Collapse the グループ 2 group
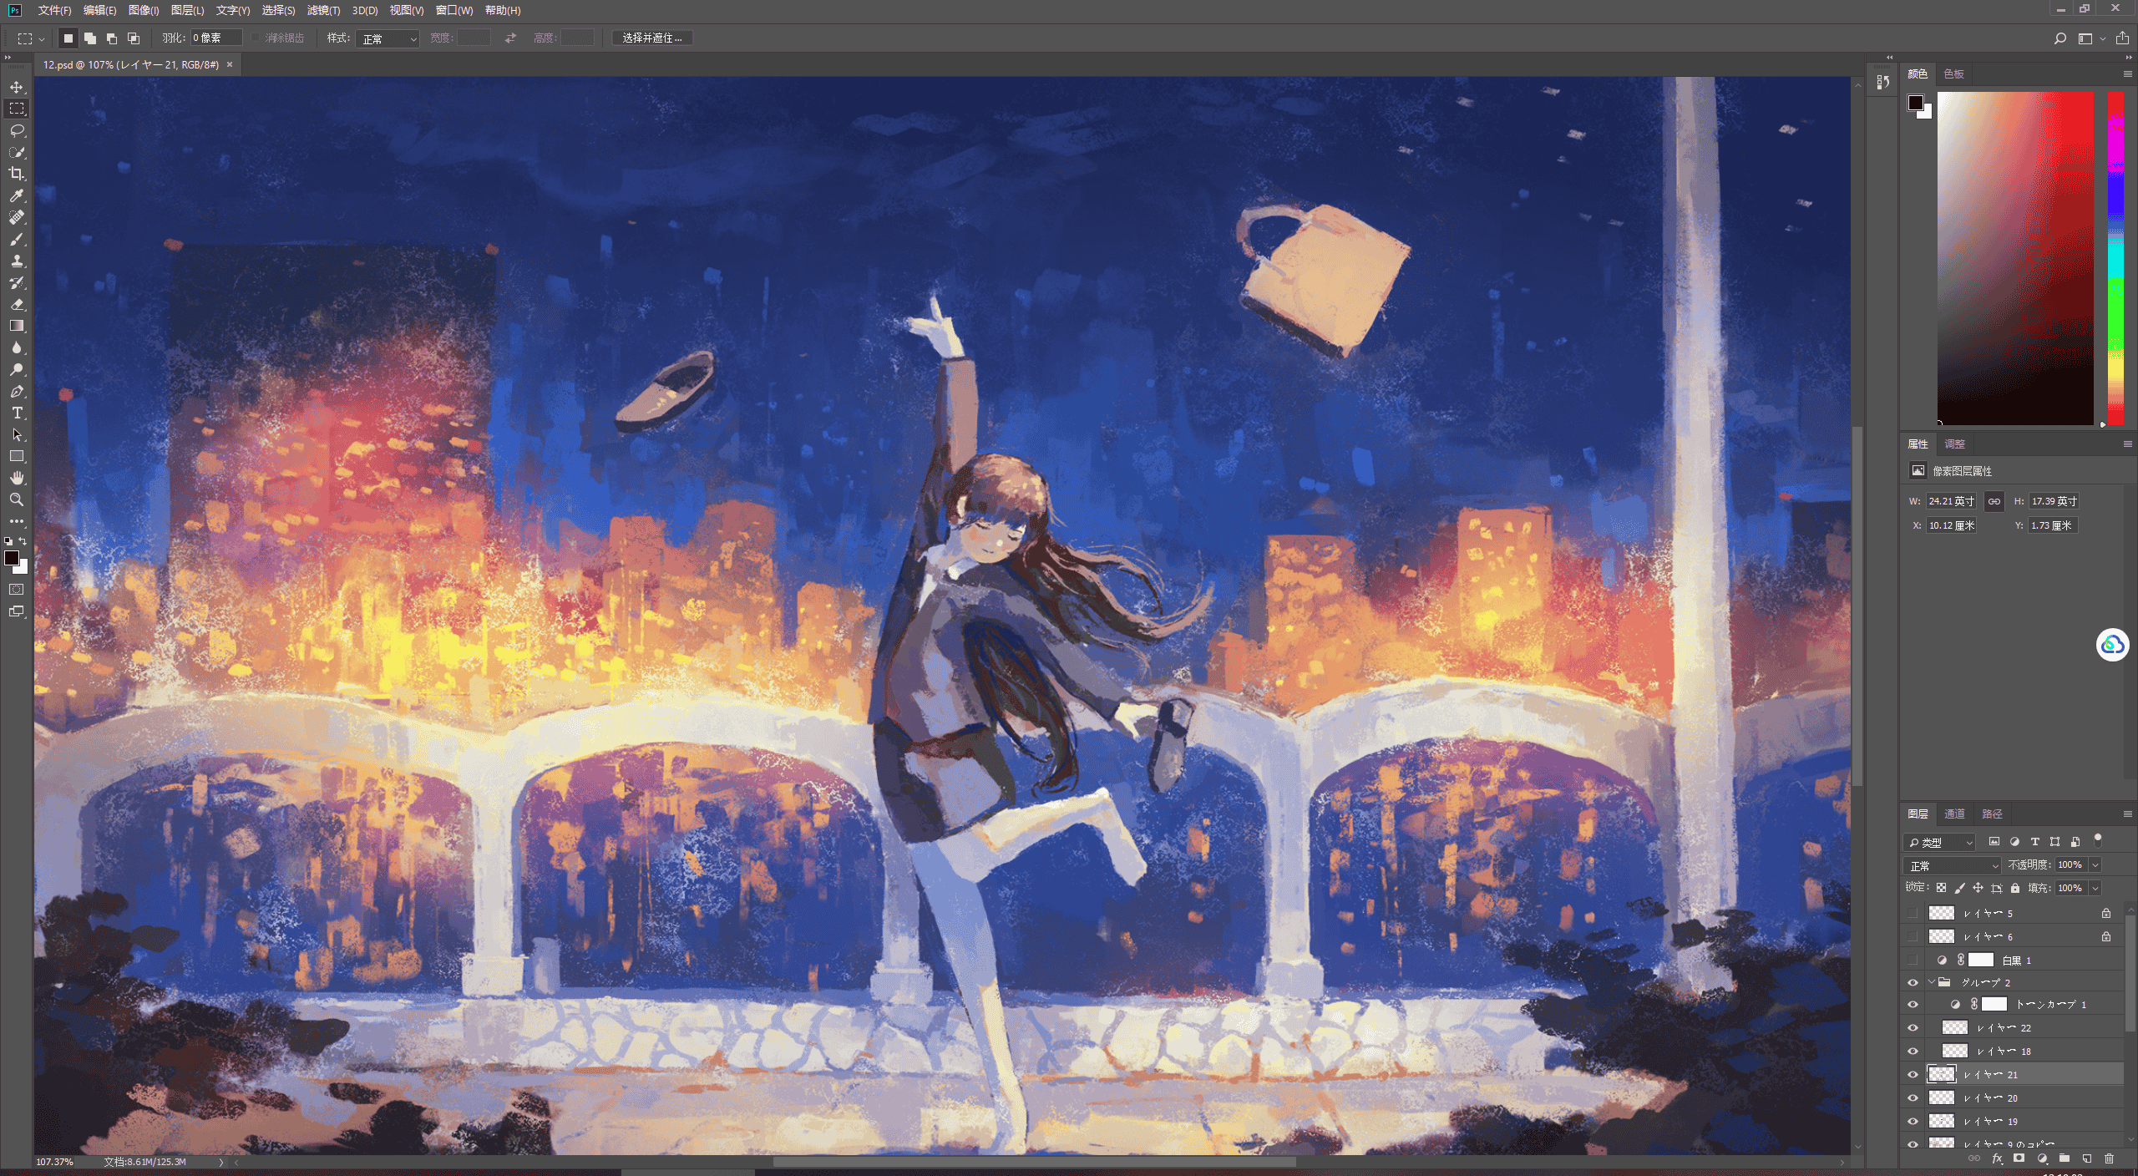 coord(1931,982)
